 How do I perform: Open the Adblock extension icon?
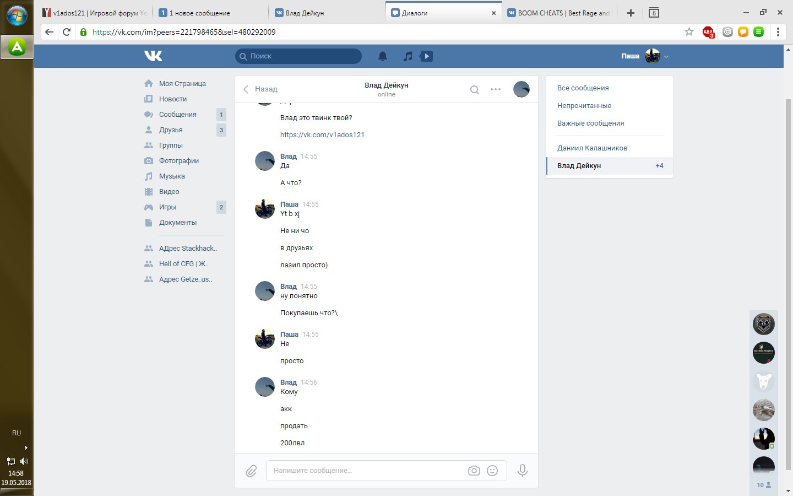pos(708,32)
